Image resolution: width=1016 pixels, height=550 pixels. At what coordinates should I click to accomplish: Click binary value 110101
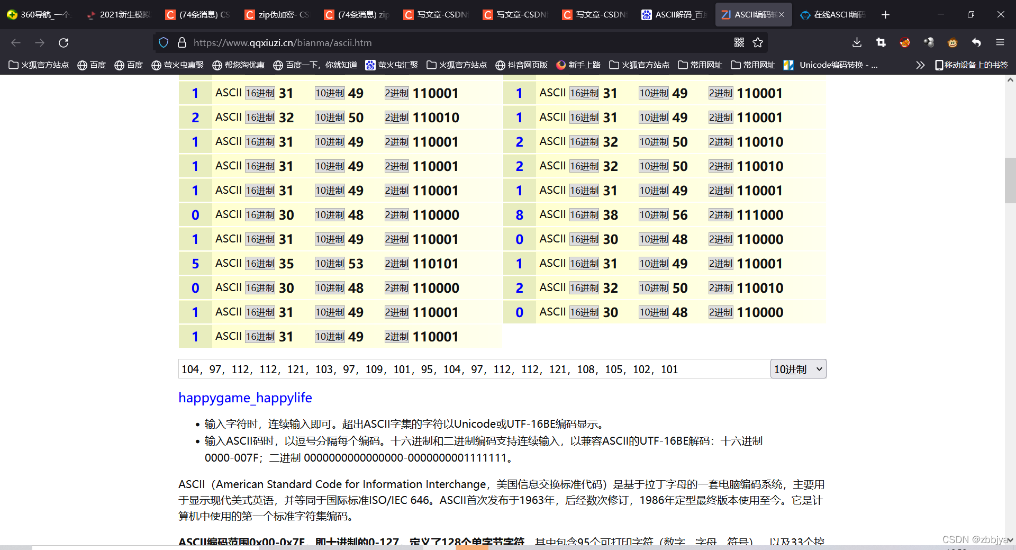pyautogui.click(x=436, y=264)
